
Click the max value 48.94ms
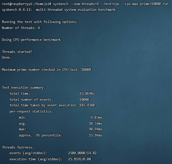point(96,129)
